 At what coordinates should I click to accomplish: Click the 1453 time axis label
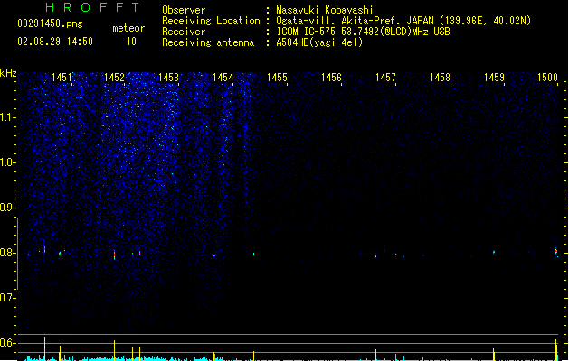click(169, 78)
